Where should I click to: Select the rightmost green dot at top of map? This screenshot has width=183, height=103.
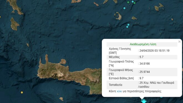click(x=134, y=3)
